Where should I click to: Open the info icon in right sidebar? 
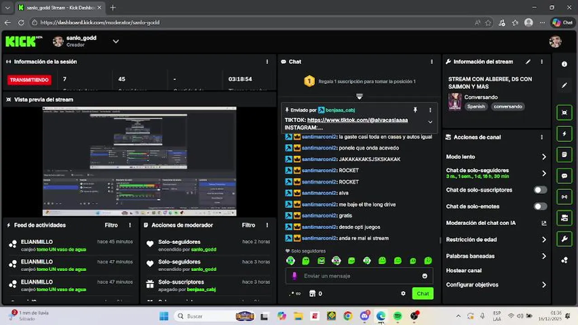pos(564,64)
